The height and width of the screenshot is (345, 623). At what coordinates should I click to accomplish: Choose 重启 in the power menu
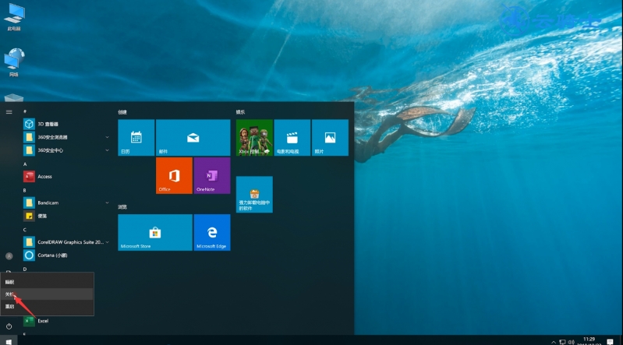coord(47,306)
